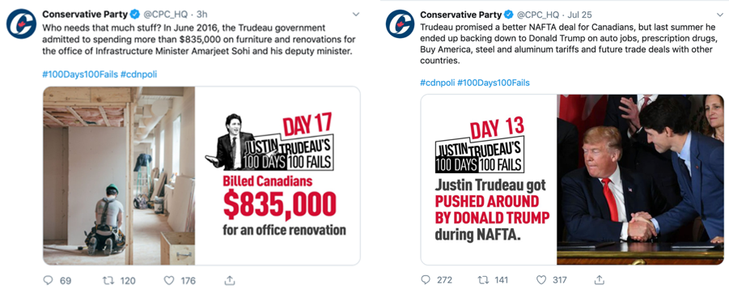The height and width of the screenshot is (293, 729).
Task: Like the NAFTA Day 13 tweet
Action: [541, 280]
